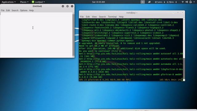Click the battery power icon in system tray
Image resolution: width=197 pixels, height=111 pixels.
(x=191, y=2)
